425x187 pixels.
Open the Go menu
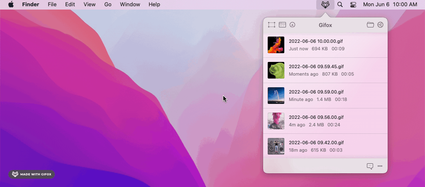coord(108,5)
